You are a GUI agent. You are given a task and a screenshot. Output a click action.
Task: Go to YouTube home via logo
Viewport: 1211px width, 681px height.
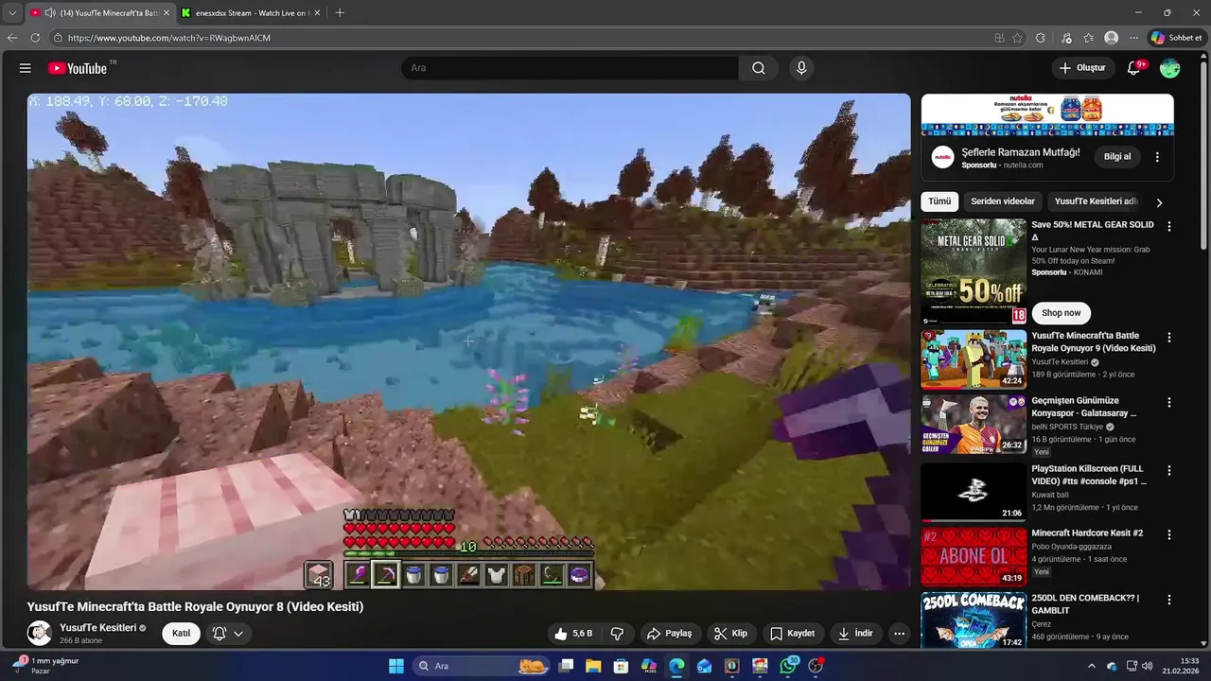pyautogui.click(x=78, y=68)
